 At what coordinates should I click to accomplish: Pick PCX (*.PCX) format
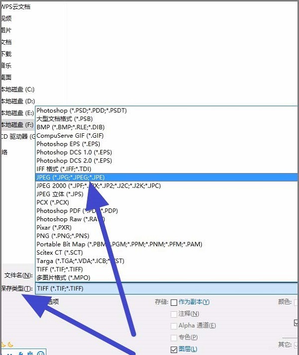point(166,202)
